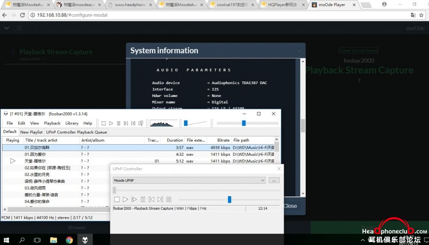Play a random track in foobar2000 toolbar
The image size is (429, 245).
141,124
